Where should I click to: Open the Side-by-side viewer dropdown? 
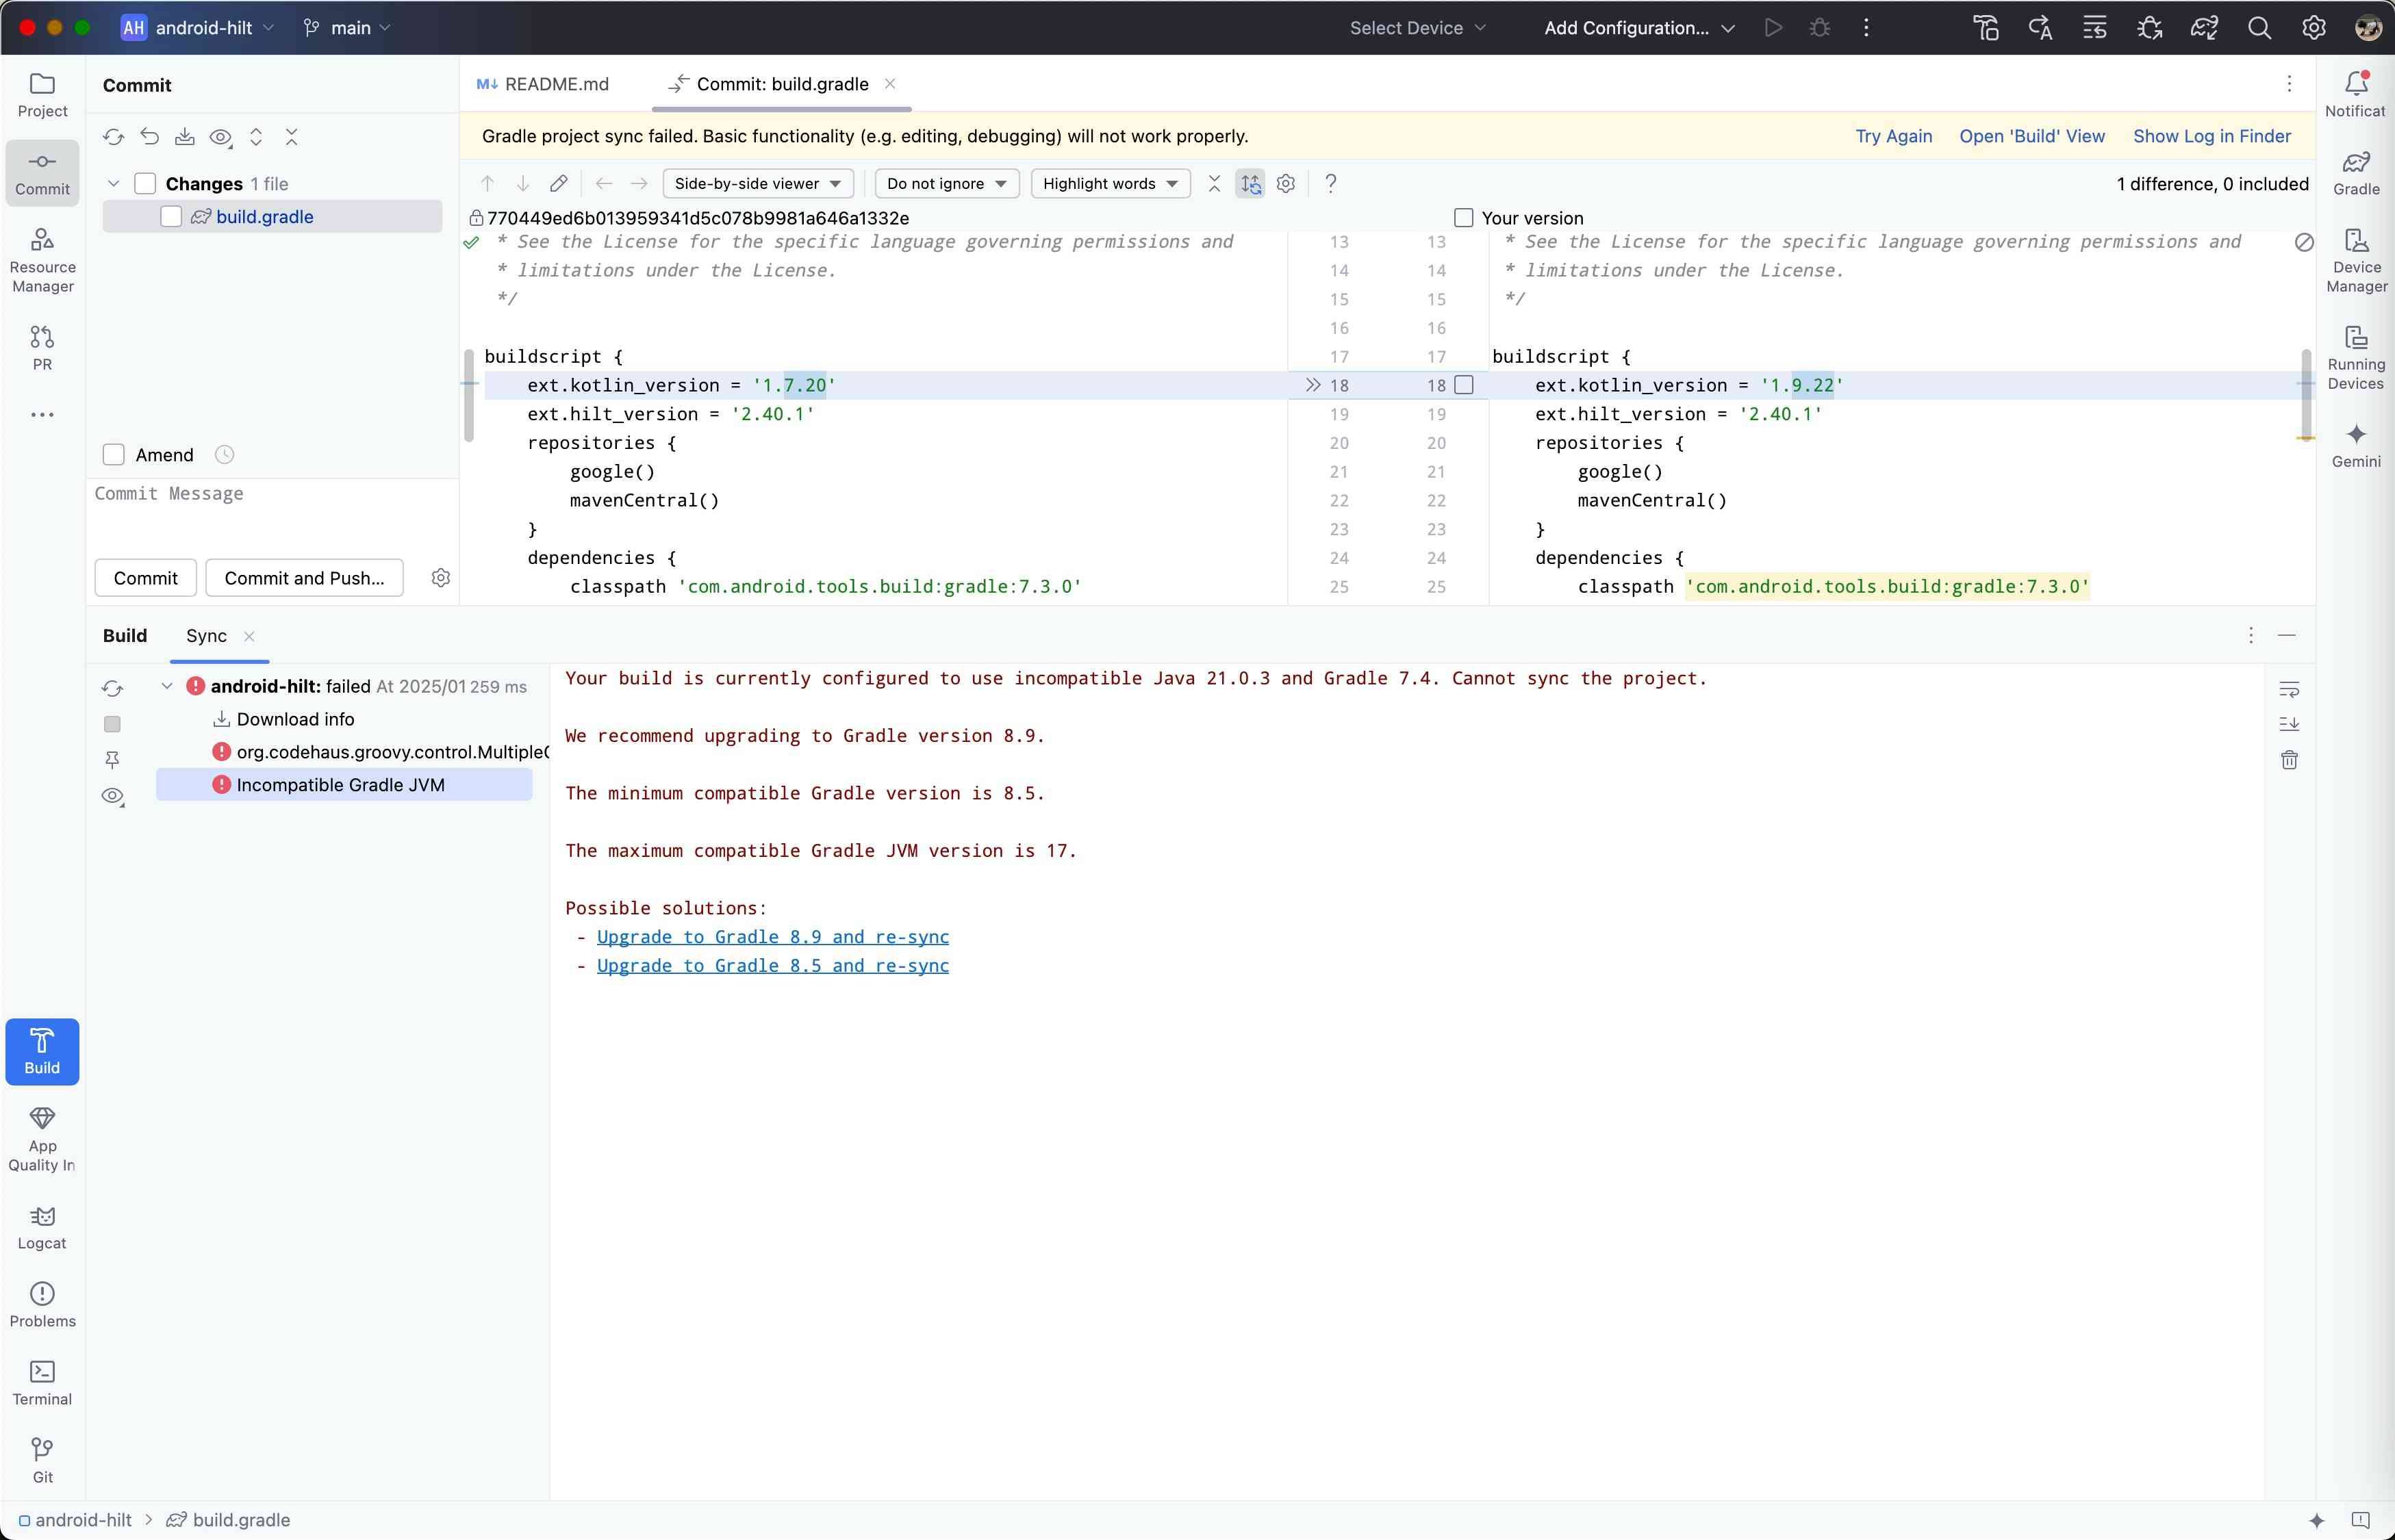pos(757,183)
